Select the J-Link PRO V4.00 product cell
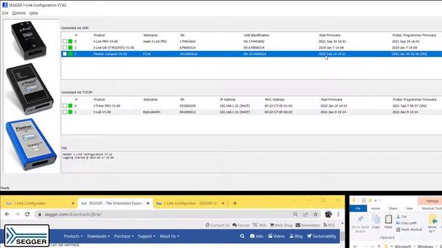 [106, 41]
